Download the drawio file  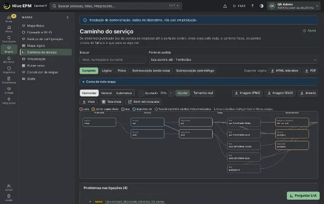308,93
